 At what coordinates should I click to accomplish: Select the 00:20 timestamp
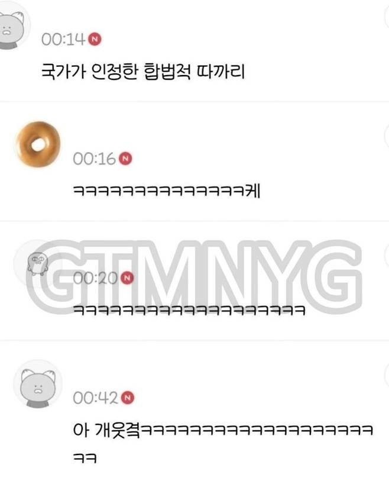pos(95,278)
